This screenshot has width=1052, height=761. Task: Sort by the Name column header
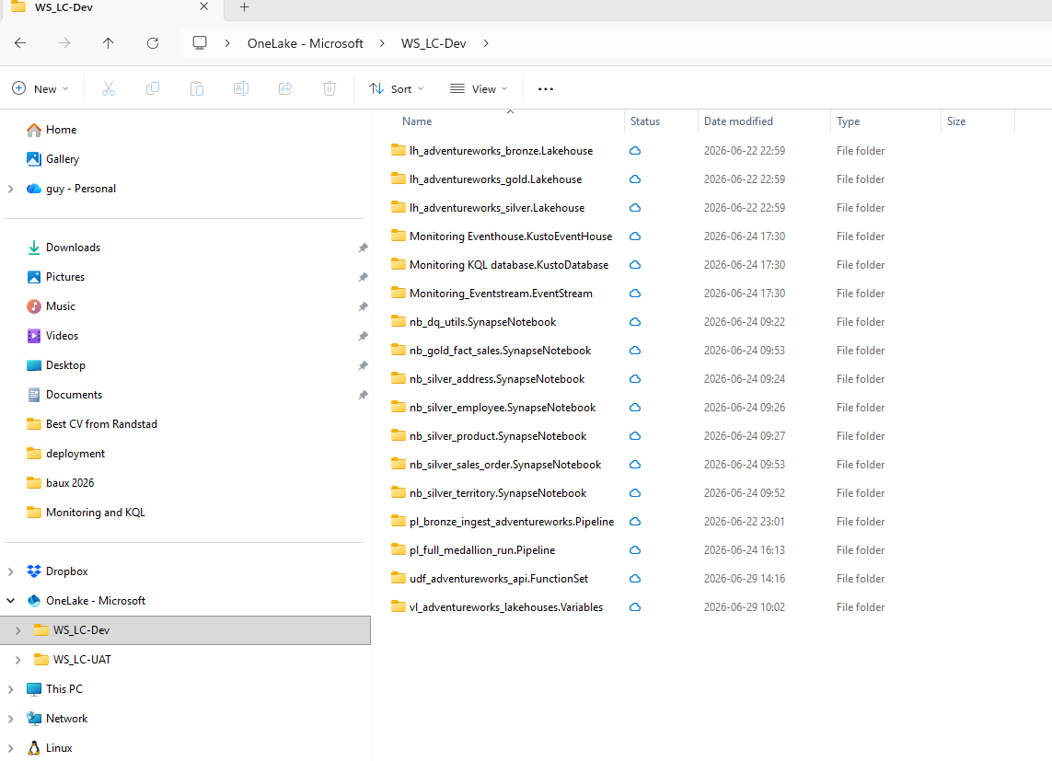[x=417, y=121]
